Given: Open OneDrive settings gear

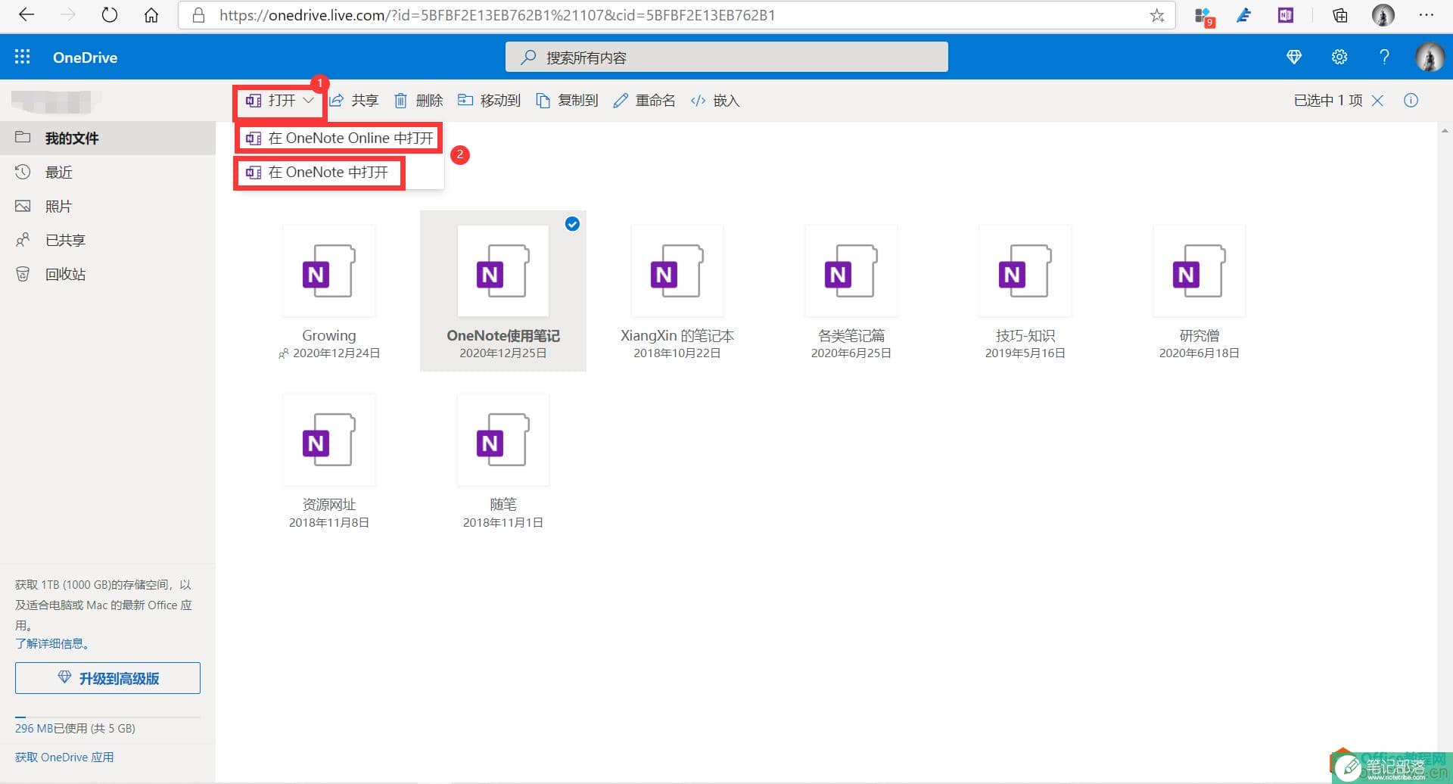Looking at the screenshot, I should (1339, 57).
